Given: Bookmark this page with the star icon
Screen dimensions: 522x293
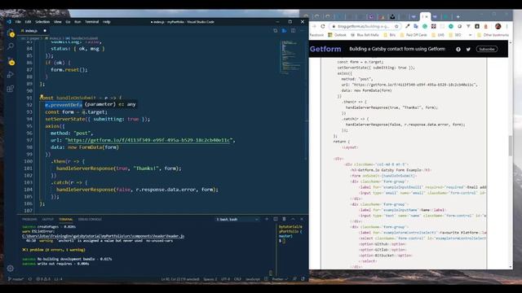Looking at the screenshot, I should (x=396, y=26).
